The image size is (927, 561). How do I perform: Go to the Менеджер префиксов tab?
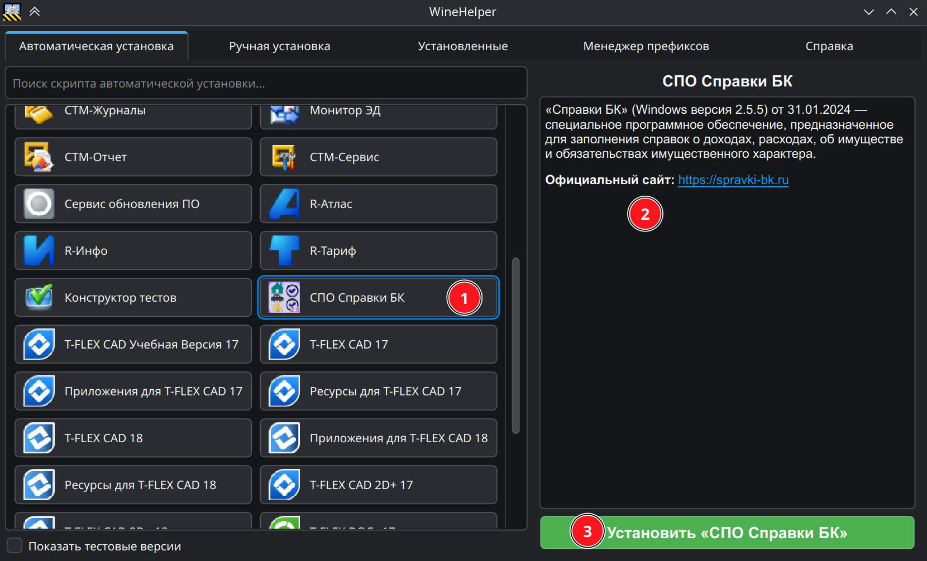click(646, 46)
